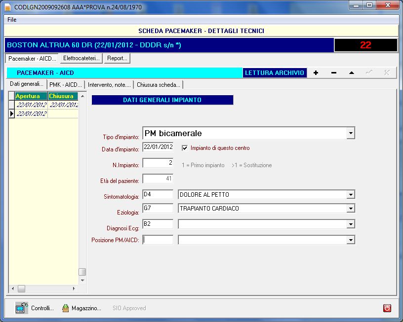Open the Tipo d'impianto dropdown
Screen dimensions: 403x322
tap(351, 133)
